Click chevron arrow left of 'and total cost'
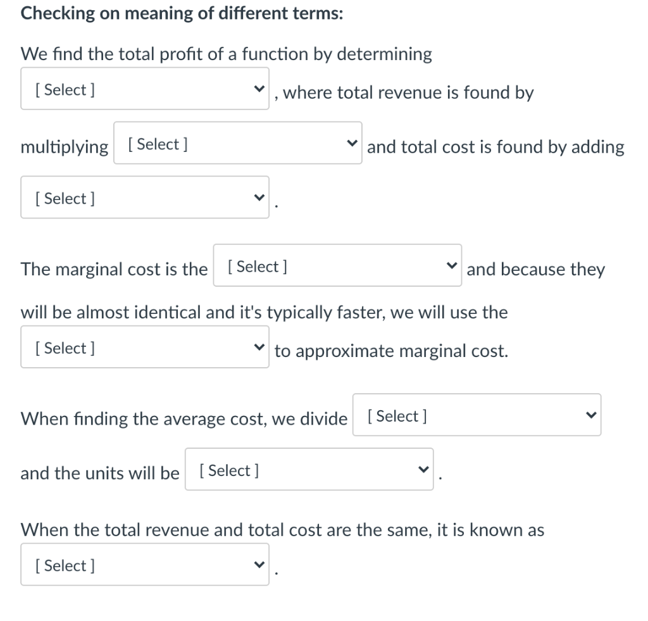 [x=352, y=143]
